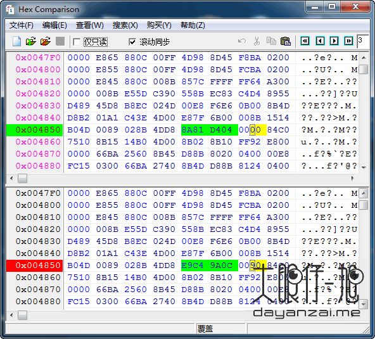Click ASCII text ??E???.M. in top pane
Image resolution: width=375 pixels, height=339 pixels.
click(x=329, y=106)
